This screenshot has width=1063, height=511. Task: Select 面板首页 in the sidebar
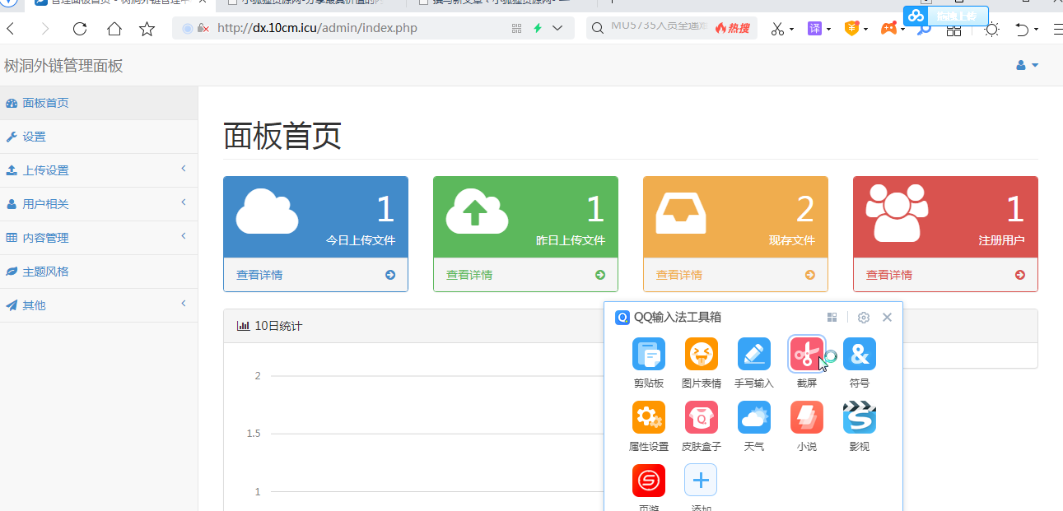(99, 103)
